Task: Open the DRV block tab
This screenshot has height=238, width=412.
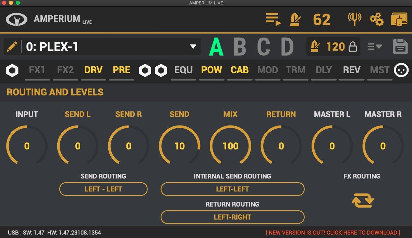Action: point(93,70)
